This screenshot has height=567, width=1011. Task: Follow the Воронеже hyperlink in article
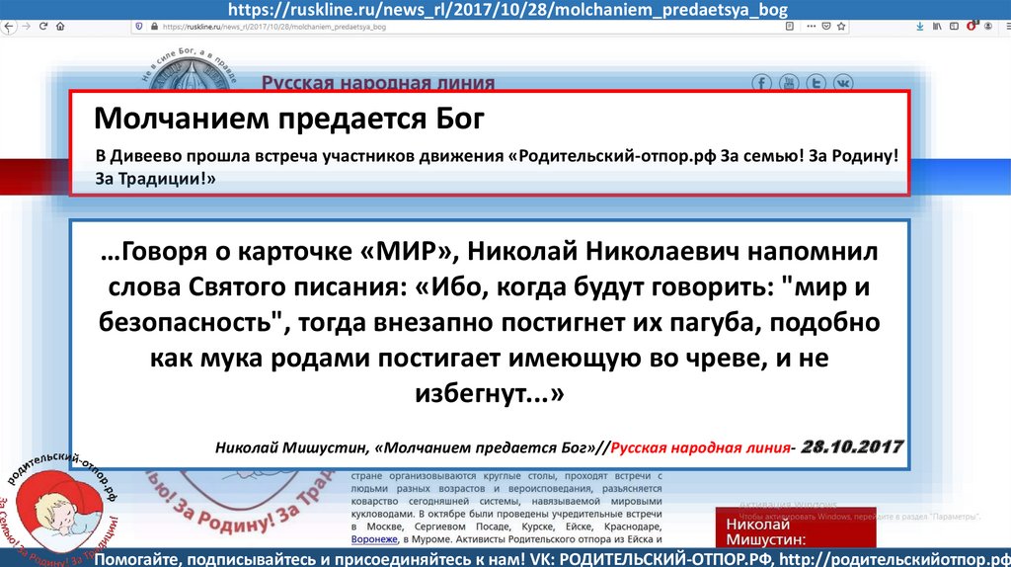tap(374, 539)
